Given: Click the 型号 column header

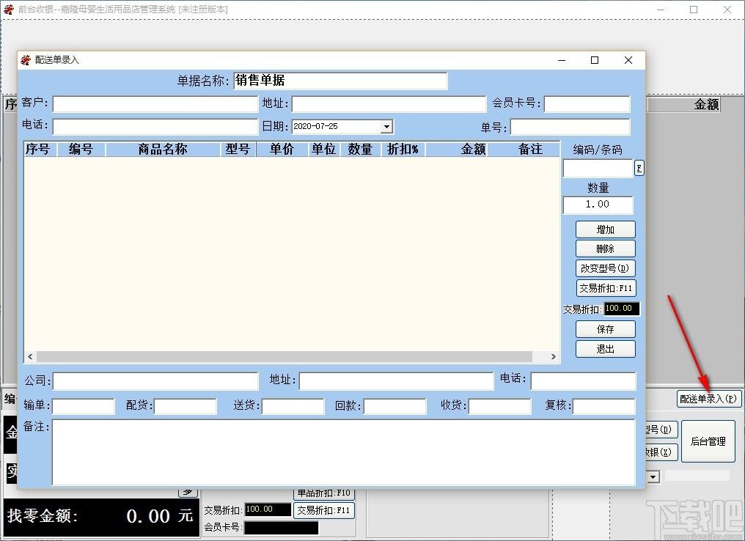Looking at the screenshot, I should pos(238,149).
